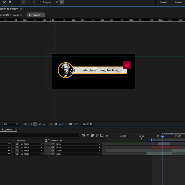Click the inverted matte header icon
Screen dimensions: 185x185
point(49,141)
